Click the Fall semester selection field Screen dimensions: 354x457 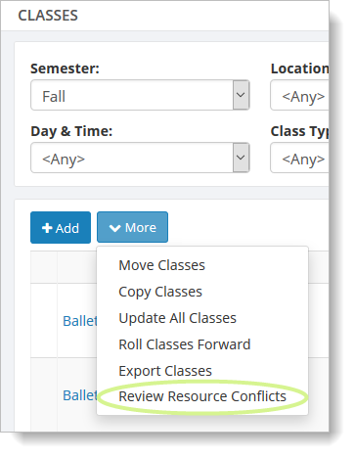click(132, 95)
